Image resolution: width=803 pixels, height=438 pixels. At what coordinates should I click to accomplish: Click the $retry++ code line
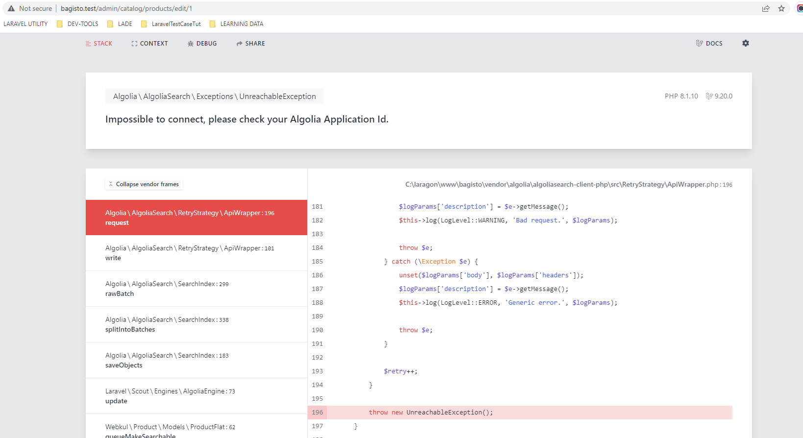(401, 371)
